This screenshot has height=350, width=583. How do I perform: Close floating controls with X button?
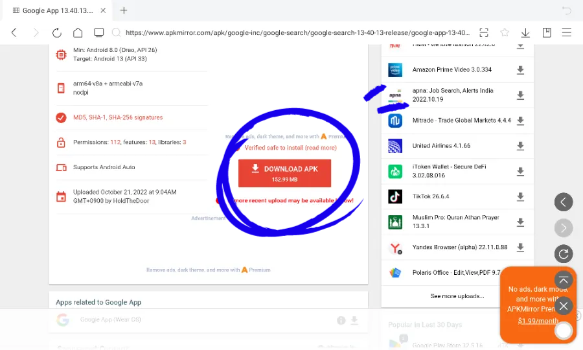pyautogui.click(x=564, y=306)
